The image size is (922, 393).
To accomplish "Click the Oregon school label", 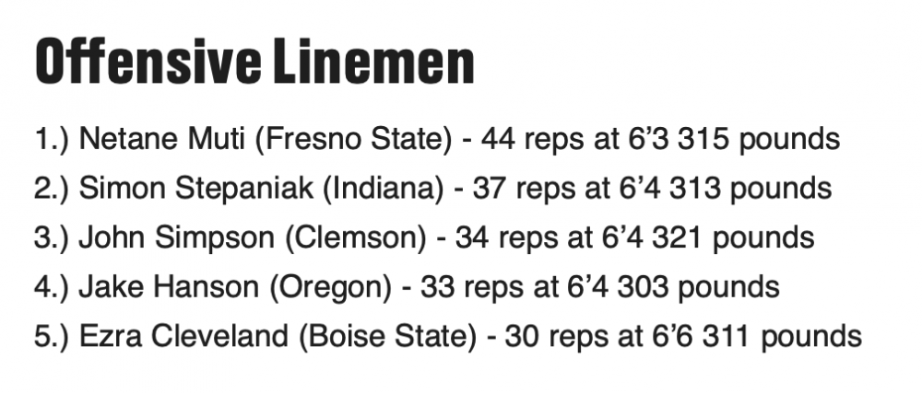I will pyautogui.click(x=330, y=287).
